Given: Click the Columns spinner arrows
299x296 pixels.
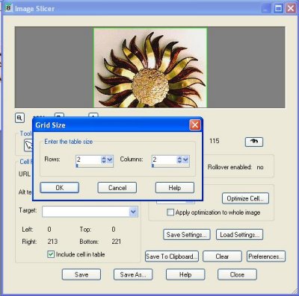Looking at the screenshot, I should coord(179,160).
